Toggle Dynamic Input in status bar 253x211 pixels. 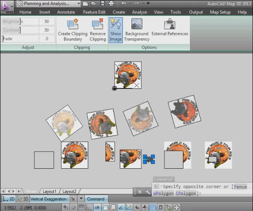tap(137, 208)
